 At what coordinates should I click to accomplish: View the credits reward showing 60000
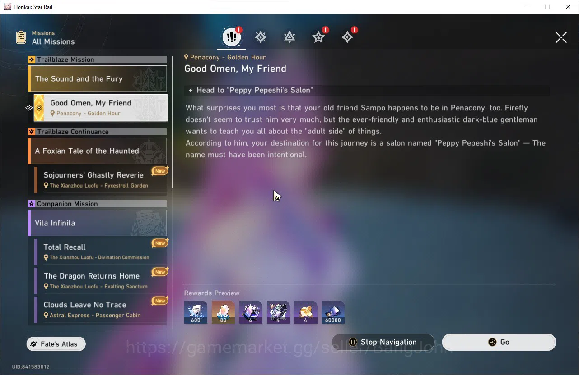click(333, 312)
